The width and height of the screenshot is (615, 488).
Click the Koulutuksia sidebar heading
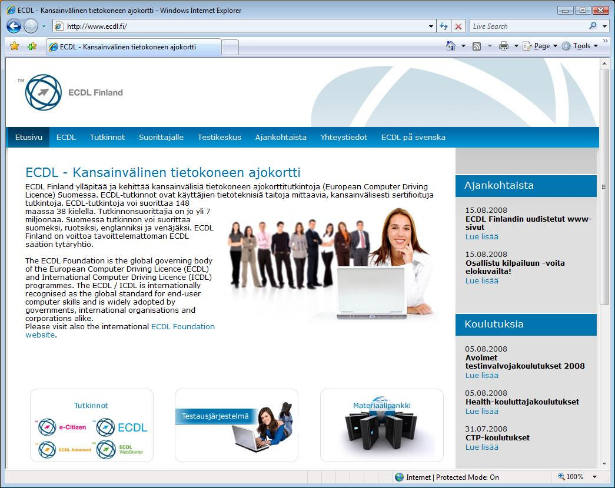pos(494,324)
